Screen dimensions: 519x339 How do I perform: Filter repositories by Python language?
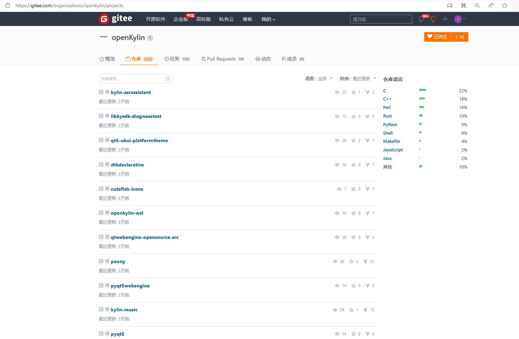390,125
